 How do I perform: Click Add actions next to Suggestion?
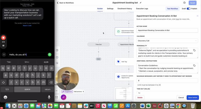click(x=79, y=92)
